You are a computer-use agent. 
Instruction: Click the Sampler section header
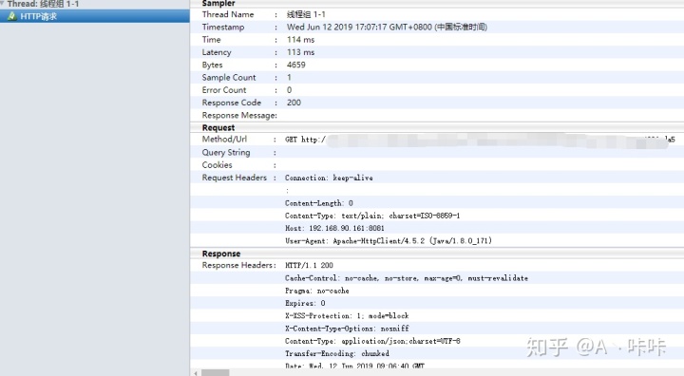[218, 4]
